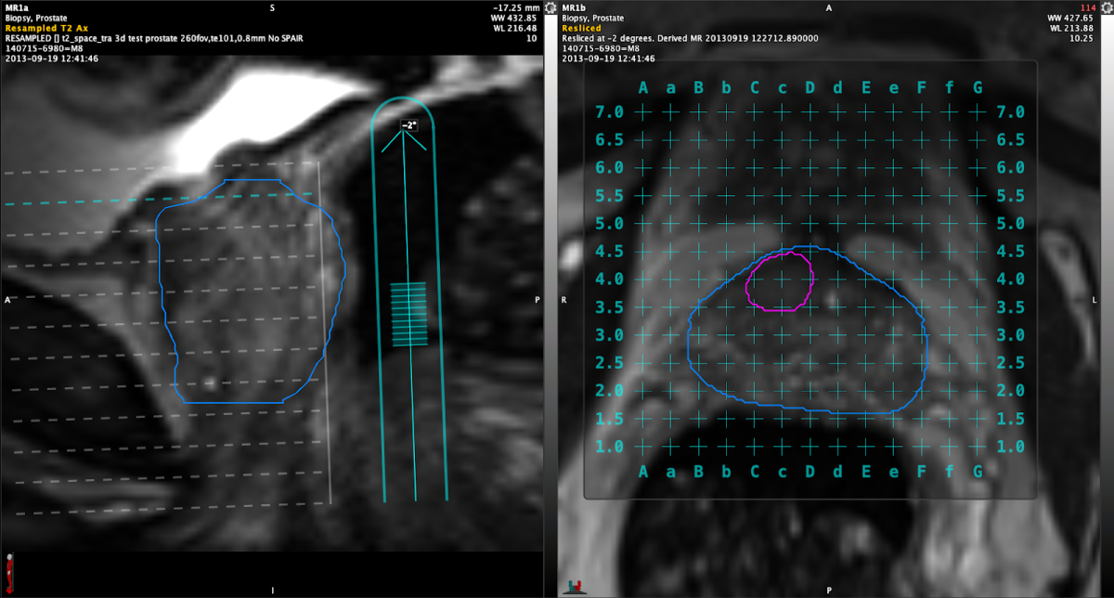Click Biopsy, Prostate text in MR1a
Viewport: 1114px width, 598px height.
tap(38, 18)
